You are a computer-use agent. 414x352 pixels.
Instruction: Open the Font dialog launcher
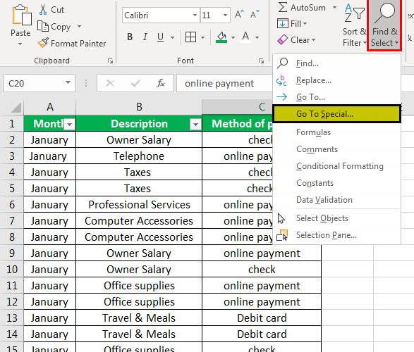click(261, 61)
